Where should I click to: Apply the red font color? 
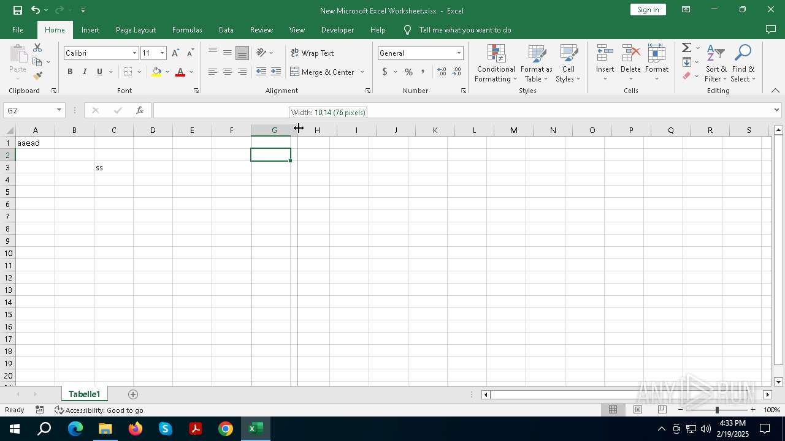(180, 72)
